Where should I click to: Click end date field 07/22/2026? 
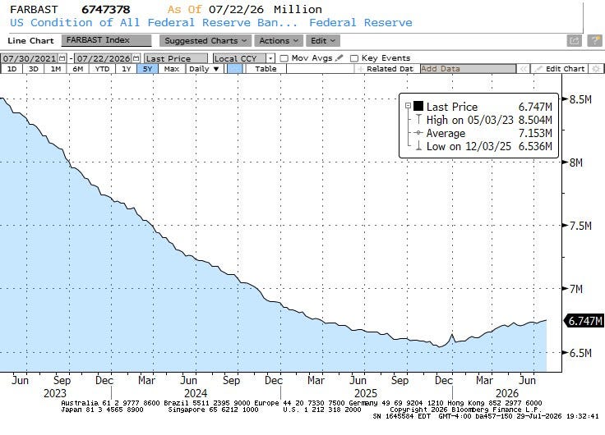(104, 58)
